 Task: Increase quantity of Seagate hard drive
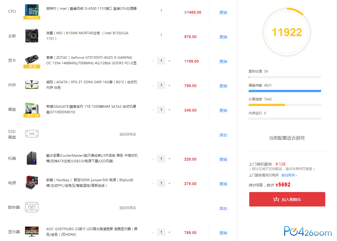pyautogui.click(x=169, y=110)
